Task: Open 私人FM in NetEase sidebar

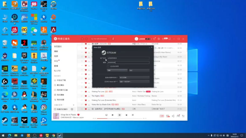Action: coord(57,71)
